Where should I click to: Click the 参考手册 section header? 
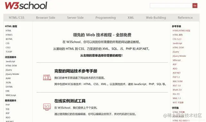(x=176, y=26)
